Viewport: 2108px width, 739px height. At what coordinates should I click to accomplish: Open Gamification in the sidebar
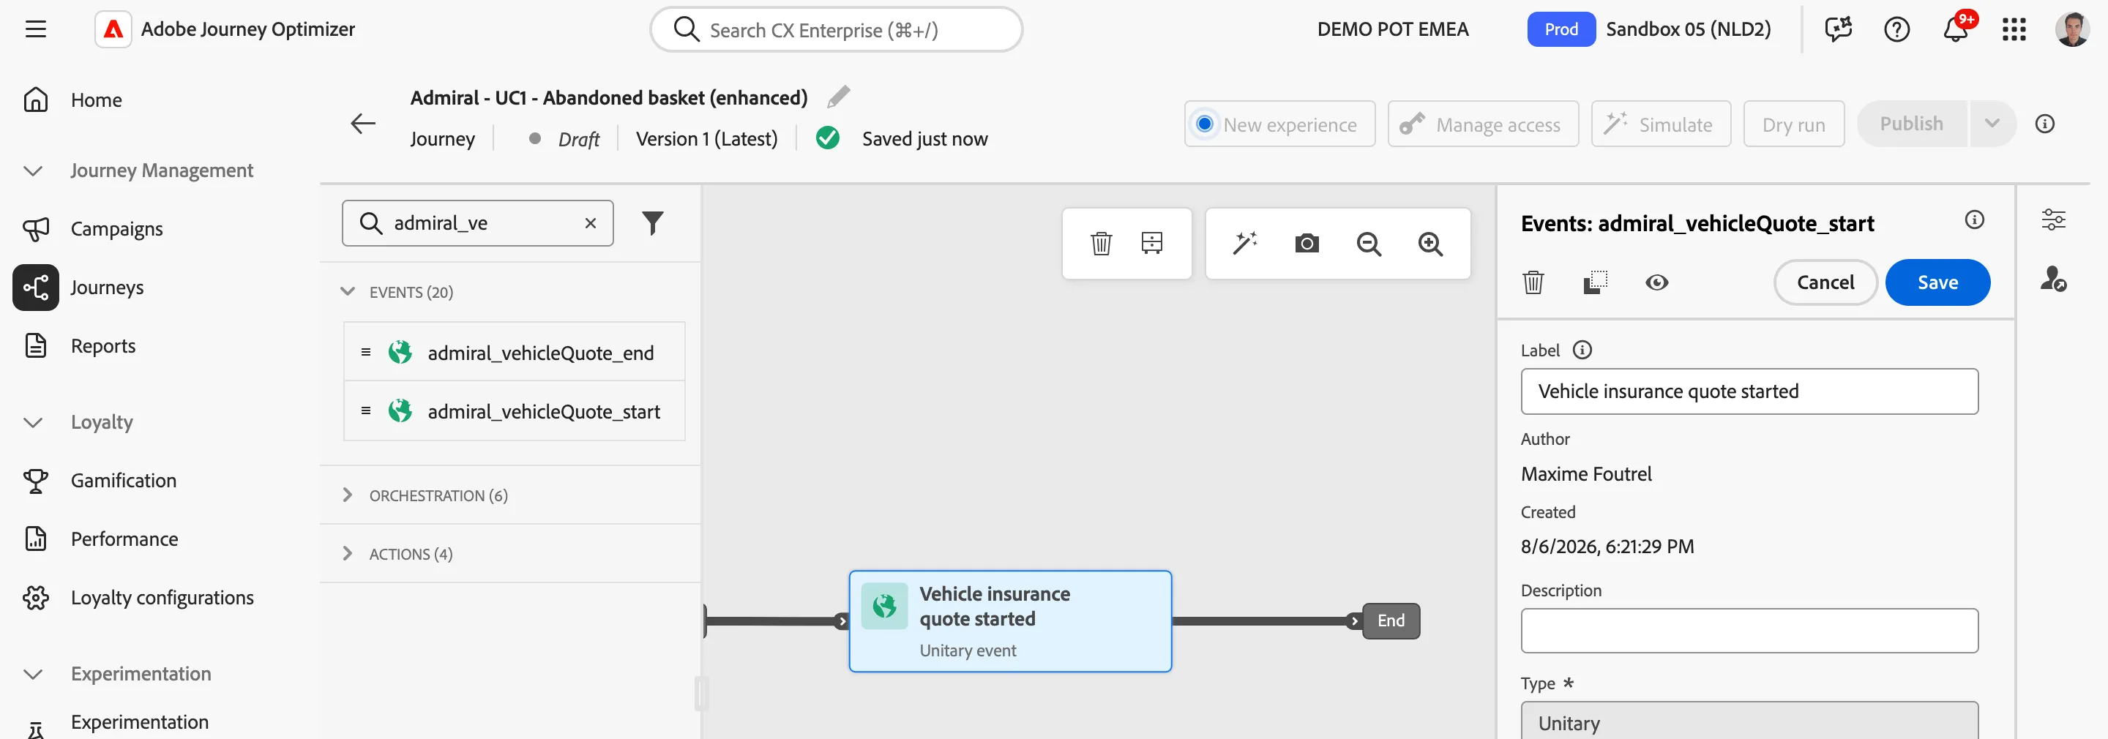123,481
